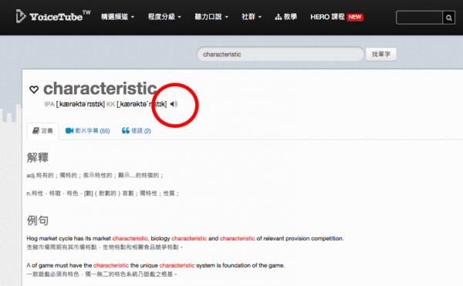Click the characteristic headword title
Screen dimensions: 463x286
tap(100, 89)
